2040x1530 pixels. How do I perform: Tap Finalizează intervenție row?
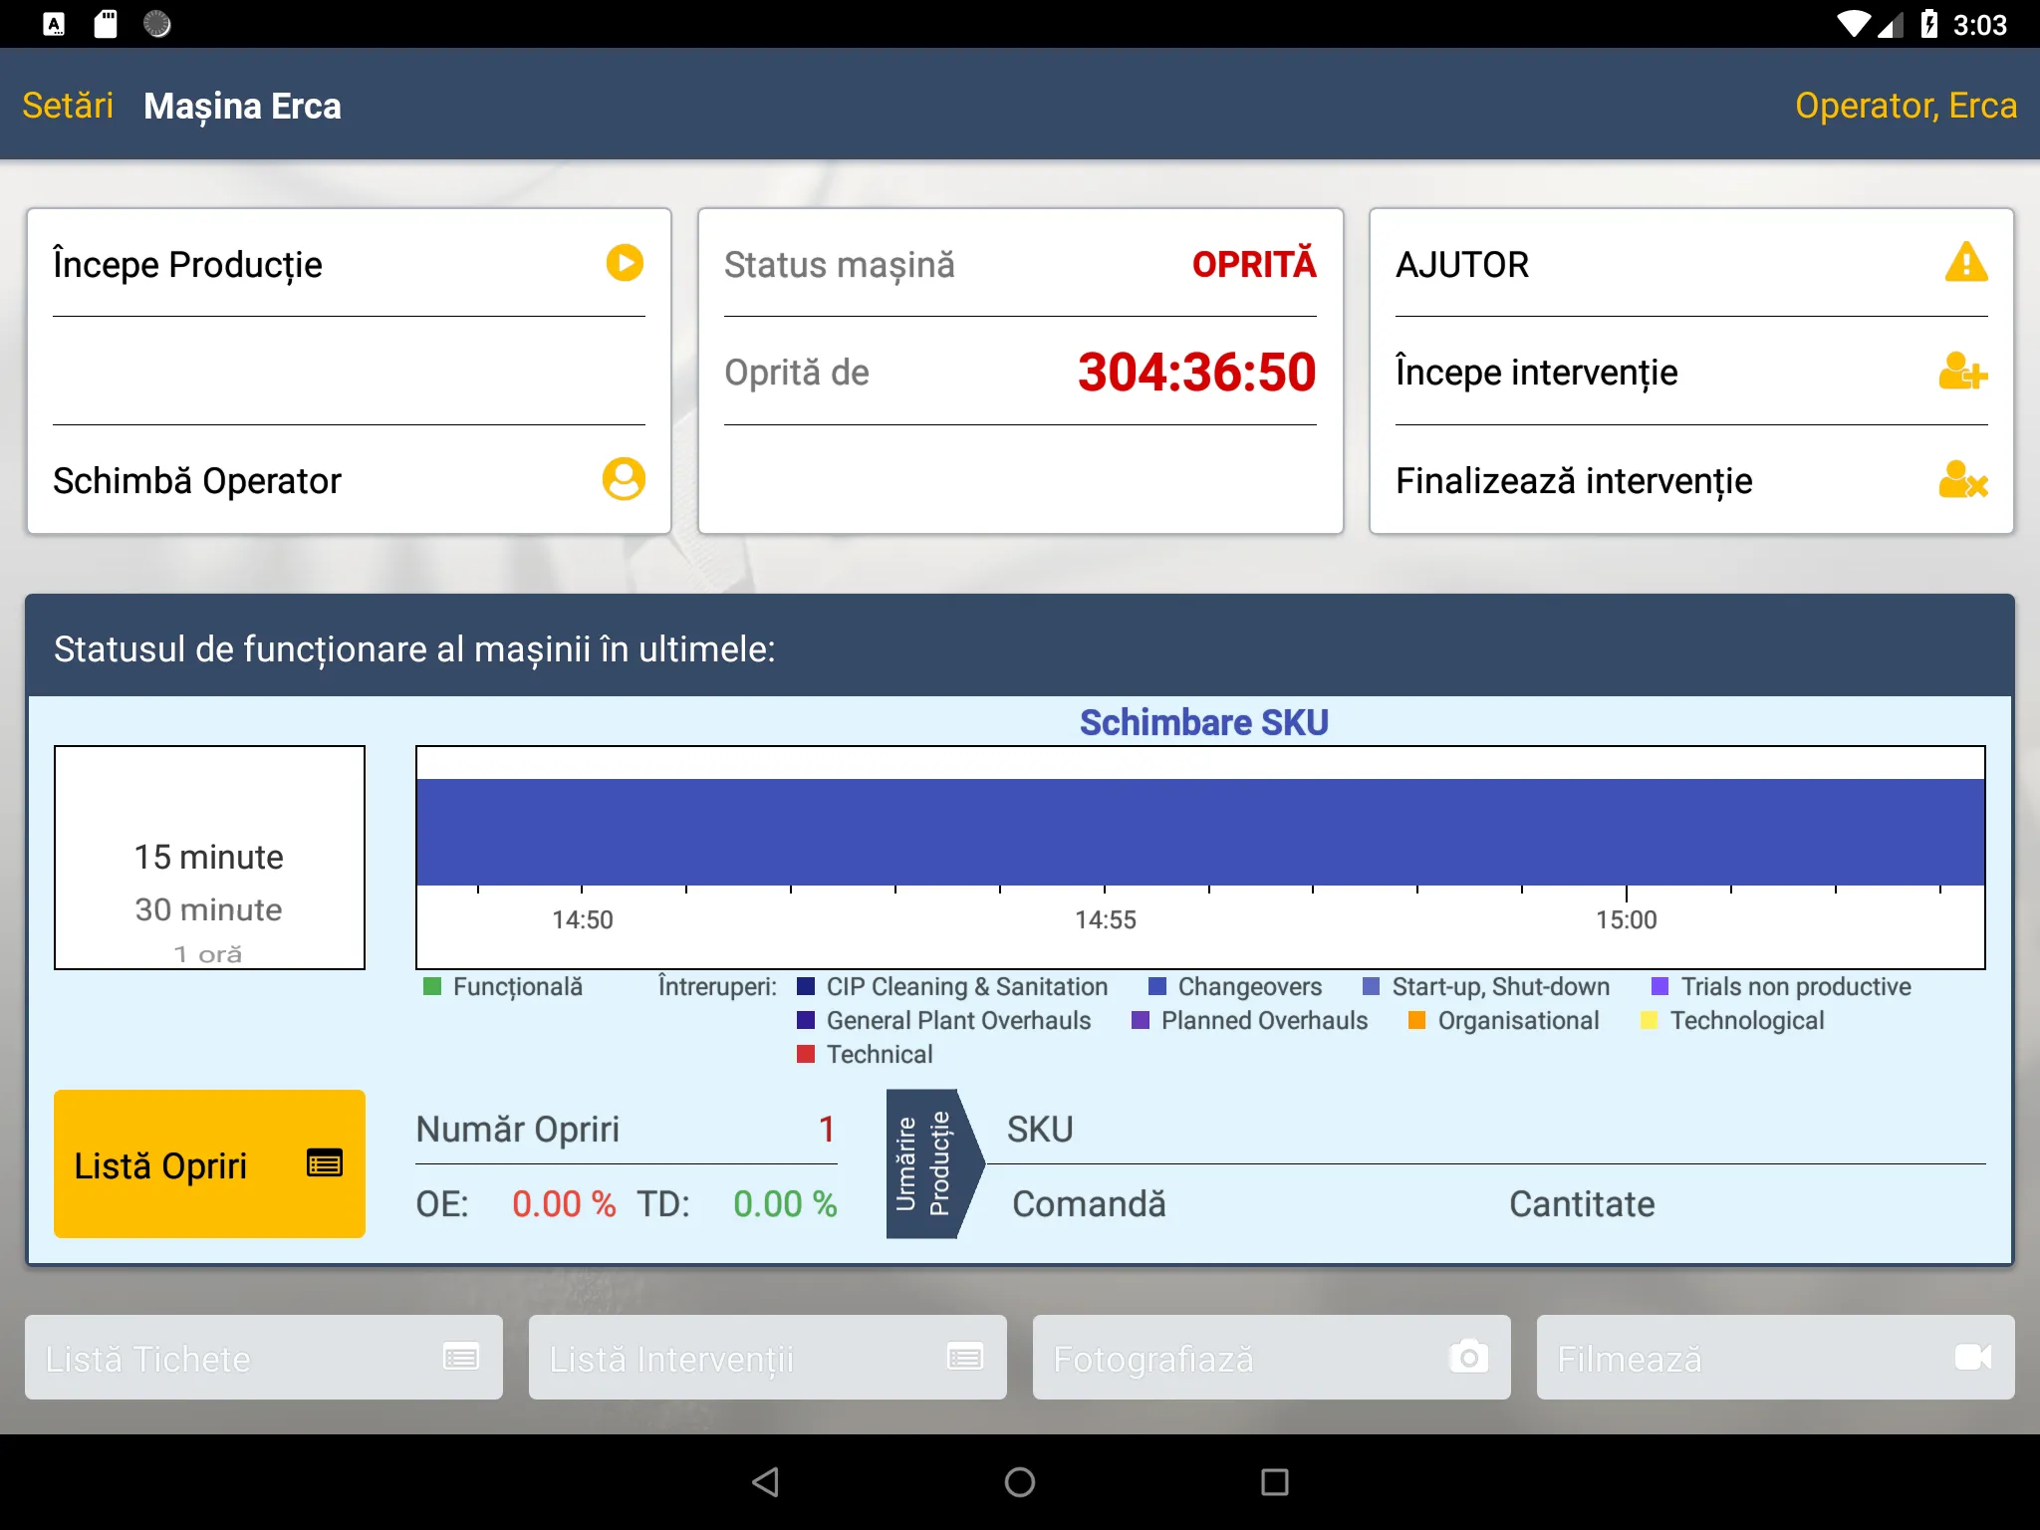point(1691,480)
